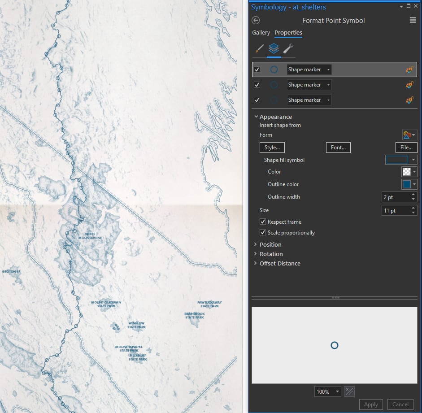Open the Structure wrench tab icon
The image size is (422, 413).
[288, 49]
